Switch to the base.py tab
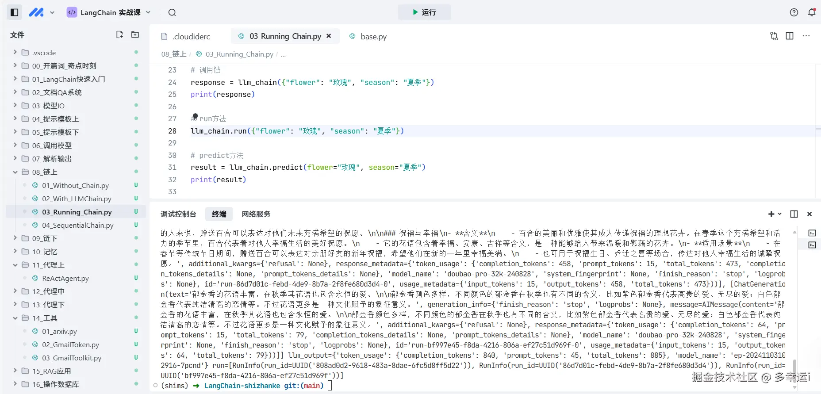 tap(368, 36)
